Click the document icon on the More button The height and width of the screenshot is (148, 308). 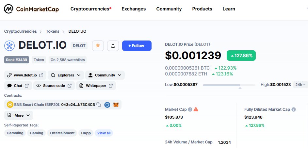click(x=9, y=115)
